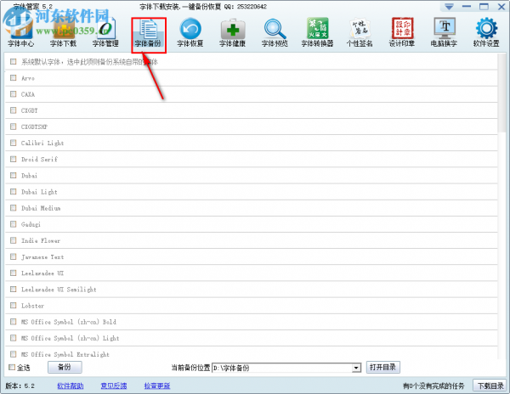The height and width of the screenshot is (394, 510).
Task: Select the Leelawadee UI row text
Action: pos(42,273)
